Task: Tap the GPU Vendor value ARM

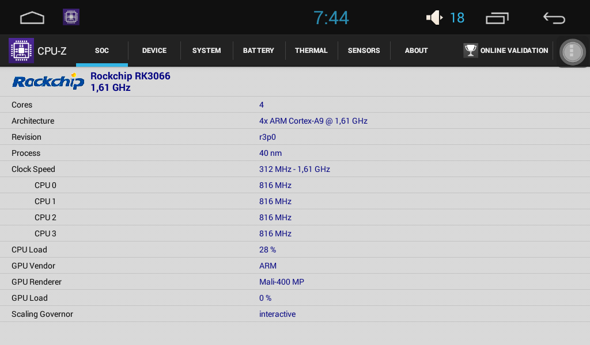Action: tap(267, 266)
